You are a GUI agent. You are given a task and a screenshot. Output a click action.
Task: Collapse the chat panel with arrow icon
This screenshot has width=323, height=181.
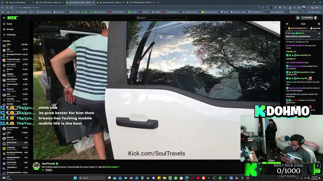287,24
